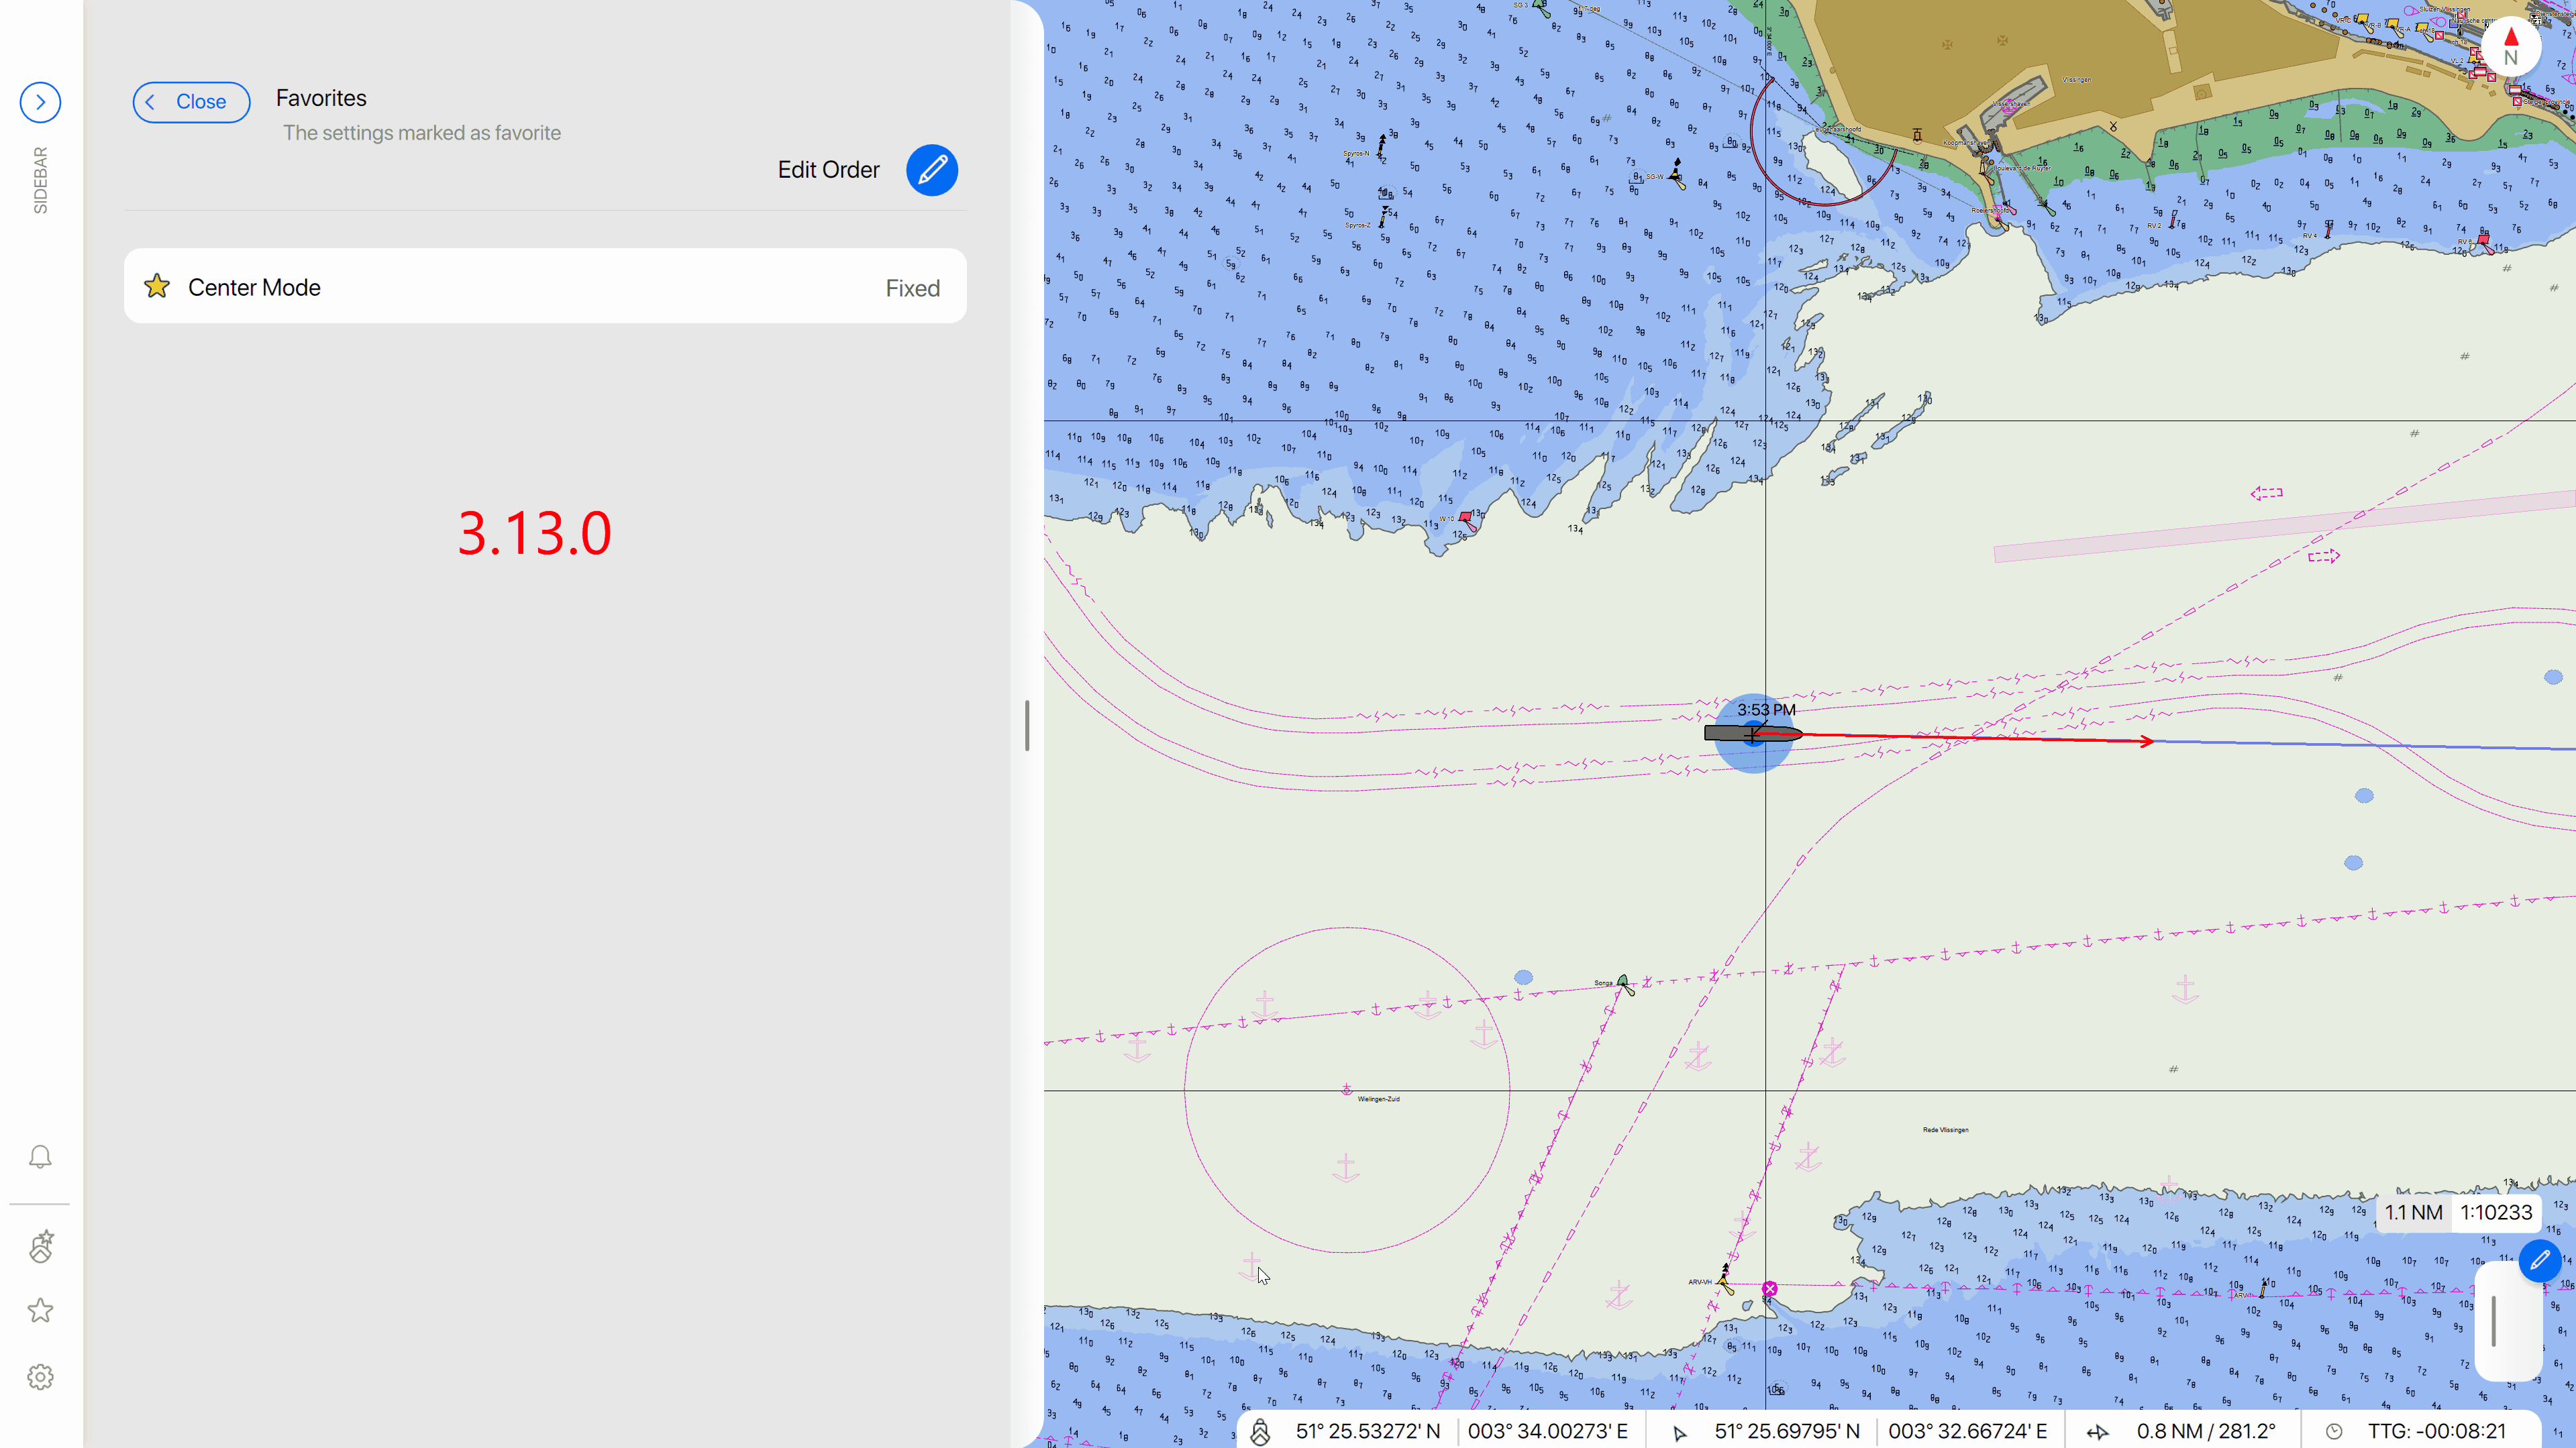Open Favorites via the star sidebar icon
The height and width of the screenshot is (1448, 2576).
(40, 1310)
